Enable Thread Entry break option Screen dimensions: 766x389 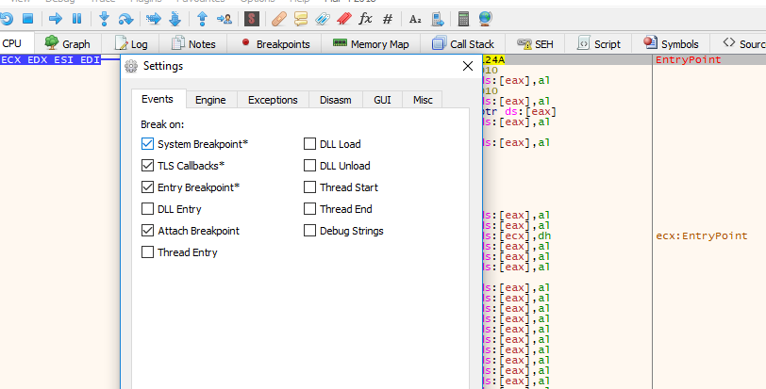(147, 252)
